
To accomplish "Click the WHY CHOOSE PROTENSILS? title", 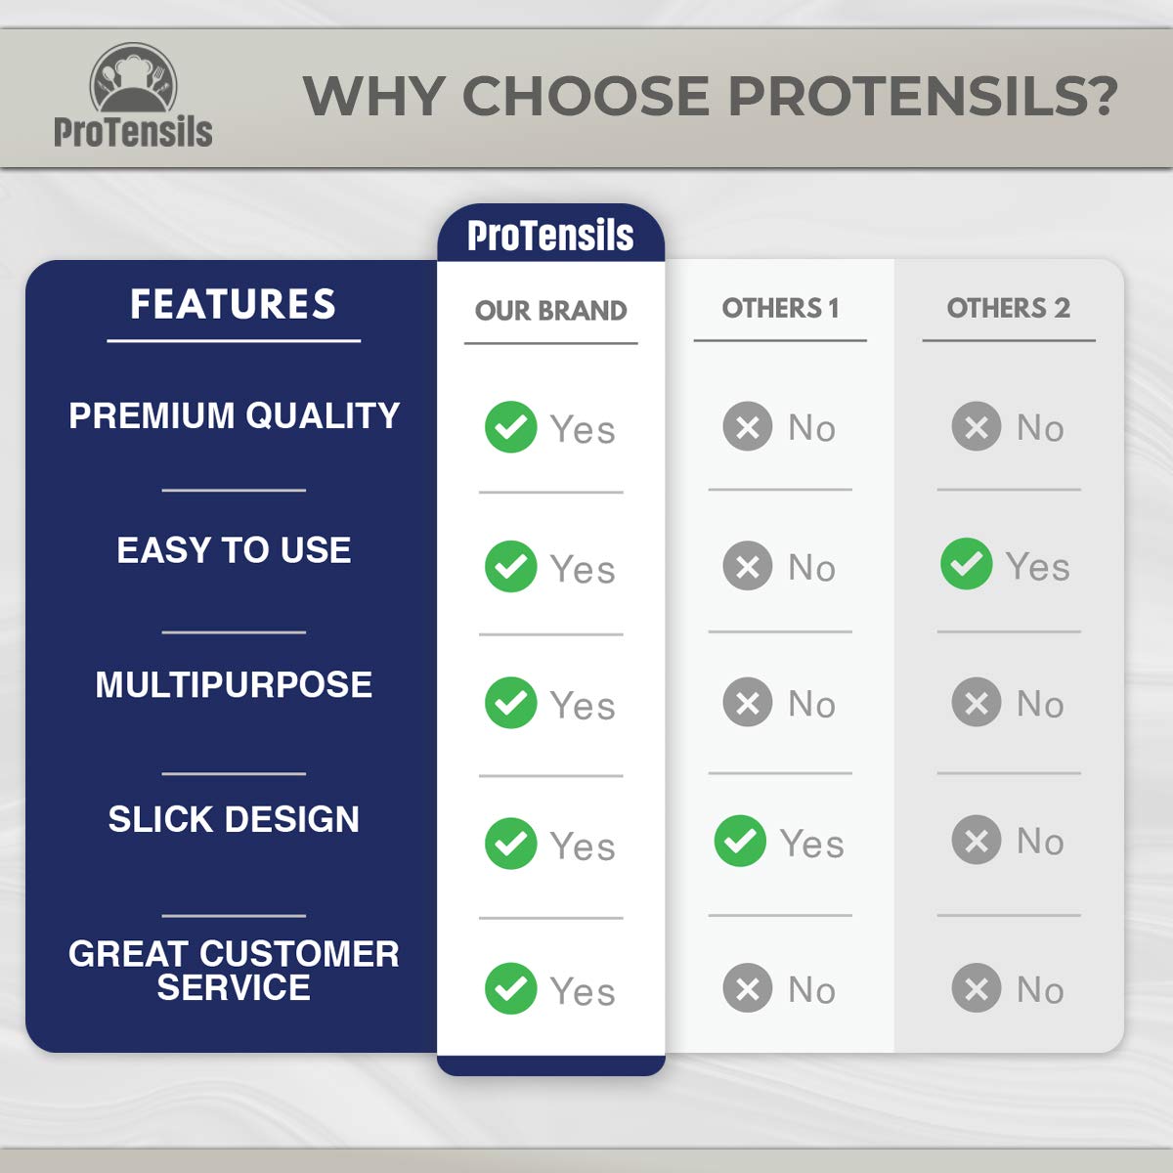I will [x=710, y=96].
